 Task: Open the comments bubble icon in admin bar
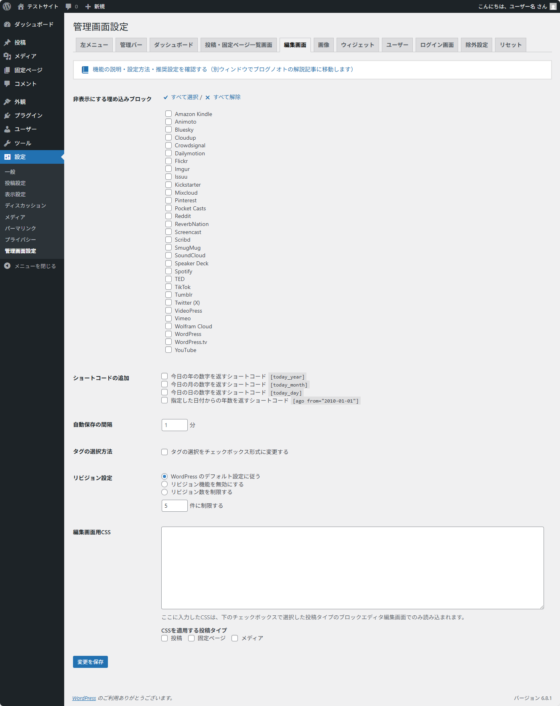coord(69,6)
